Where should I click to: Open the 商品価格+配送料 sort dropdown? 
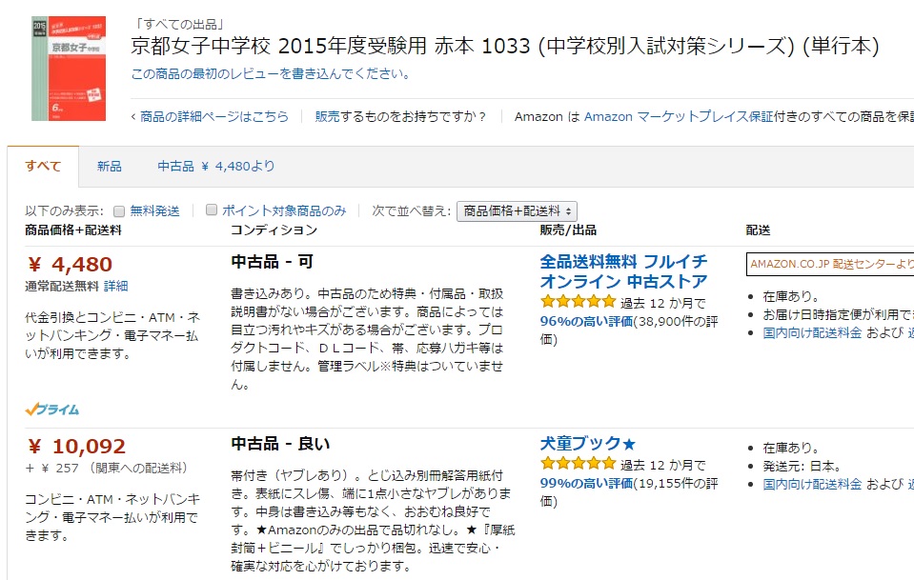click(x=517, y=210)
